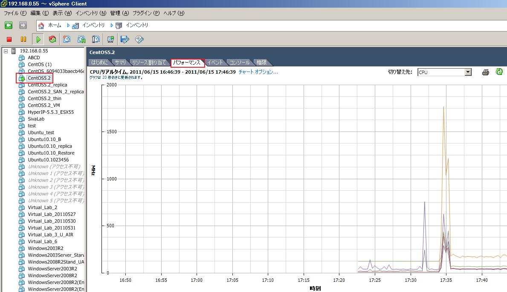Refresh the performance chart
507x292 pixels.
click(x=499, y=72)
